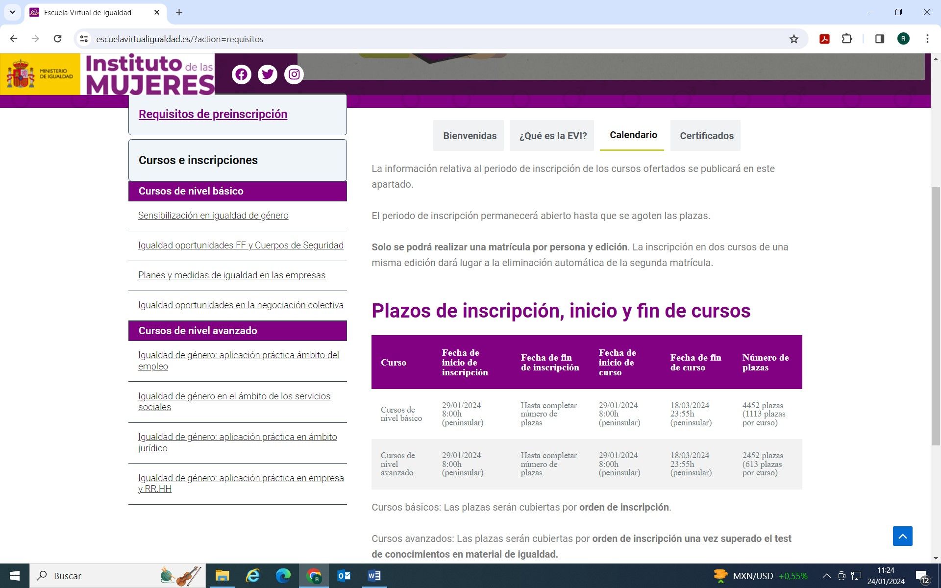This screenshot has width=941, height=588.
Task: Switch to the ¿Qué es la EVI? tab
Action: (x=552, y=136)
